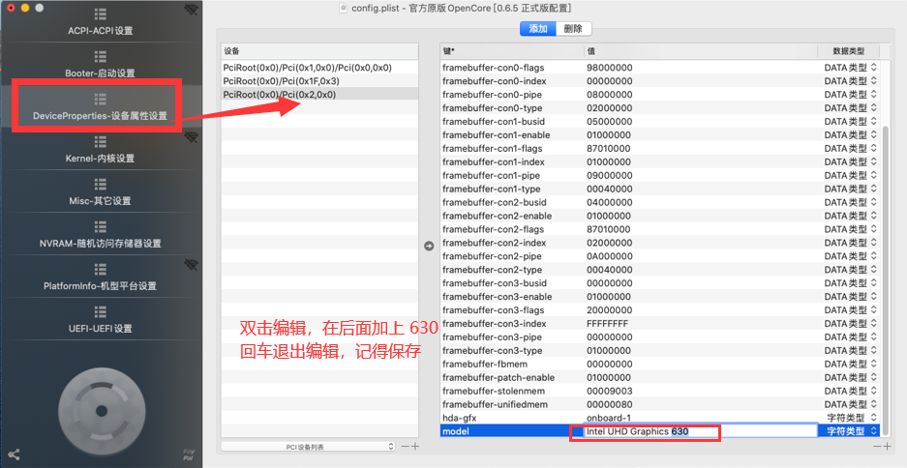
Task: Open the data type dropdown for hda-gfx
Action: click(850, 418)
